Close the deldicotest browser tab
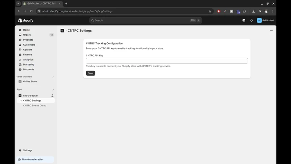The image size is (291, 164). (x=60, y=4)
